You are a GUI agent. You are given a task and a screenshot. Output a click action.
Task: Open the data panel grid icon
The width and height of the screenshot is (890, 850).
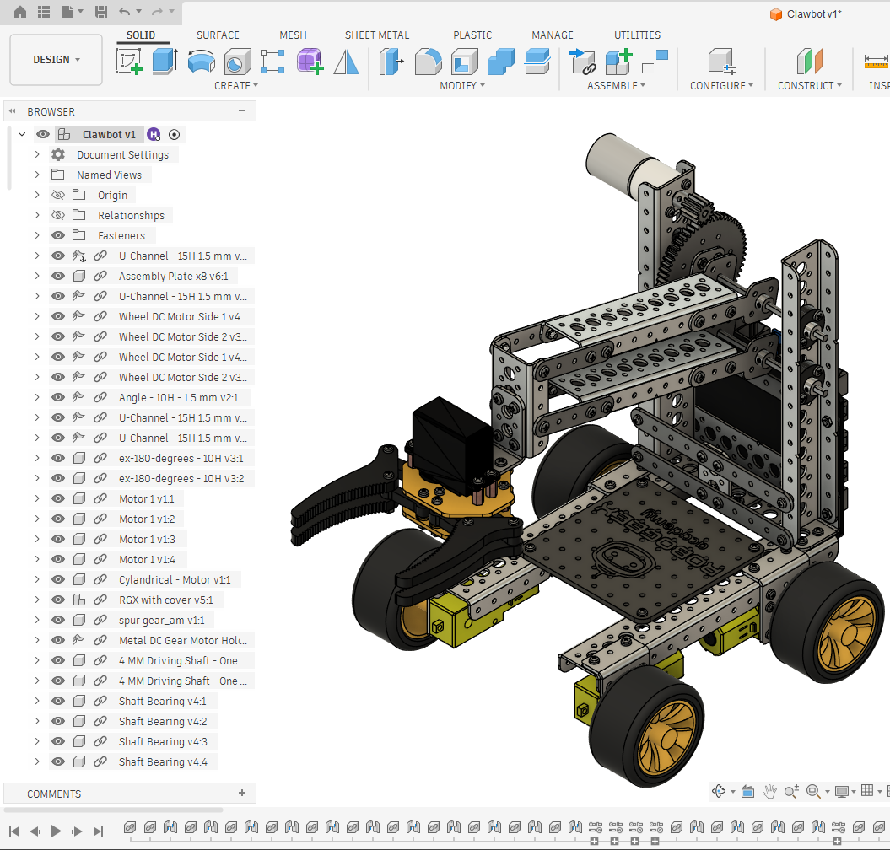(44, 12)
